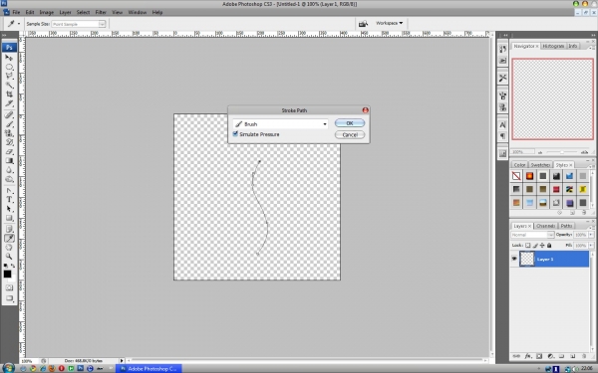Viewport: 598px width, 373px height.
Task: Select the Notes tool
Action: [x=9, y=229]
